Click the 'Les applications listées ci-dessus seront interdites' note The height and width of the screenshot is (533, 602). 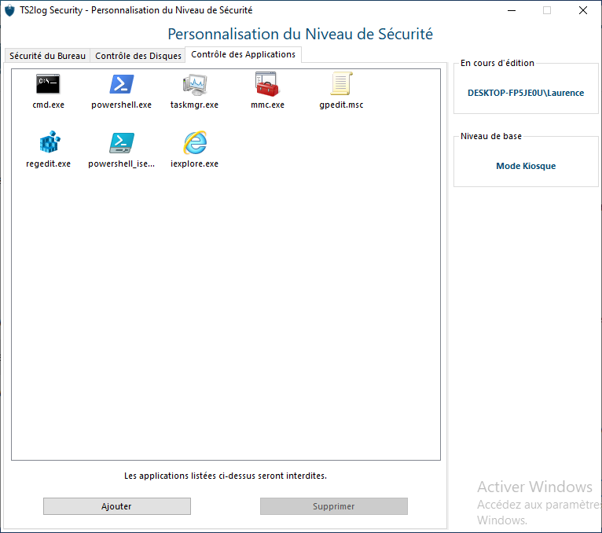click(x=226, y=476)
